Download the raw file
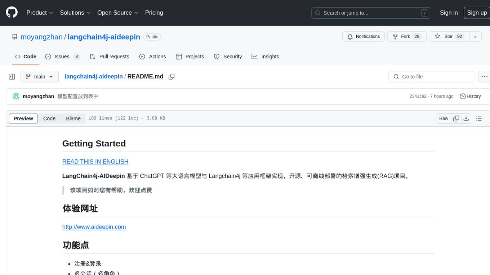The height and width of the screenshot is (275, 490). (466, 118)
